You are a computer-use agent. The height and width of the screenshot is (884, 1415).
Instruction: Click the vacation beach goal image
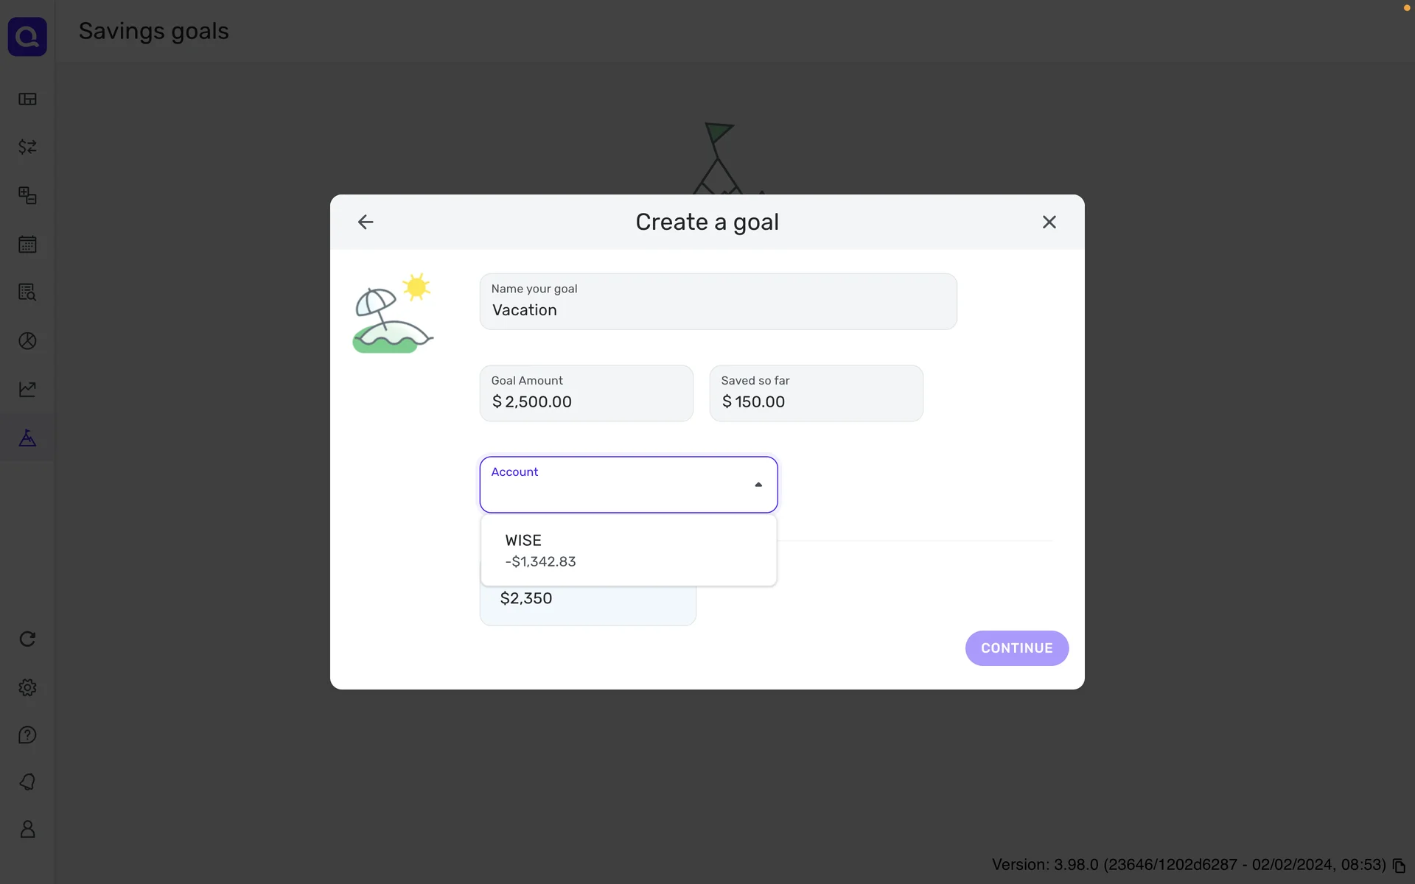pos(393,313)
